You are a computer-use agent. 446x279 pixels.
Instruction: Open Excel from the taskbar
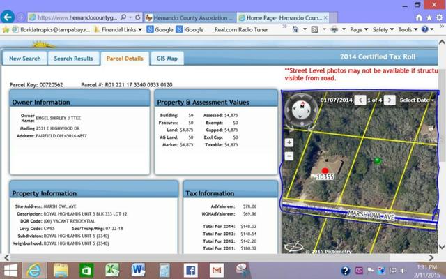click(112, 269)
